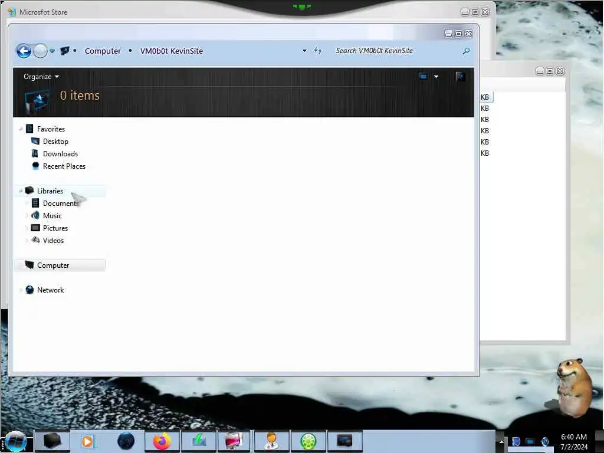604x453 pixels.
Task: Open the dark monitor taskbar icon
Action: point(344,441)
